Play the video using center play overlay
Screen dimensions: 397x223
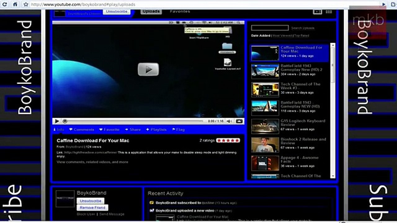[x=148, y=69]
